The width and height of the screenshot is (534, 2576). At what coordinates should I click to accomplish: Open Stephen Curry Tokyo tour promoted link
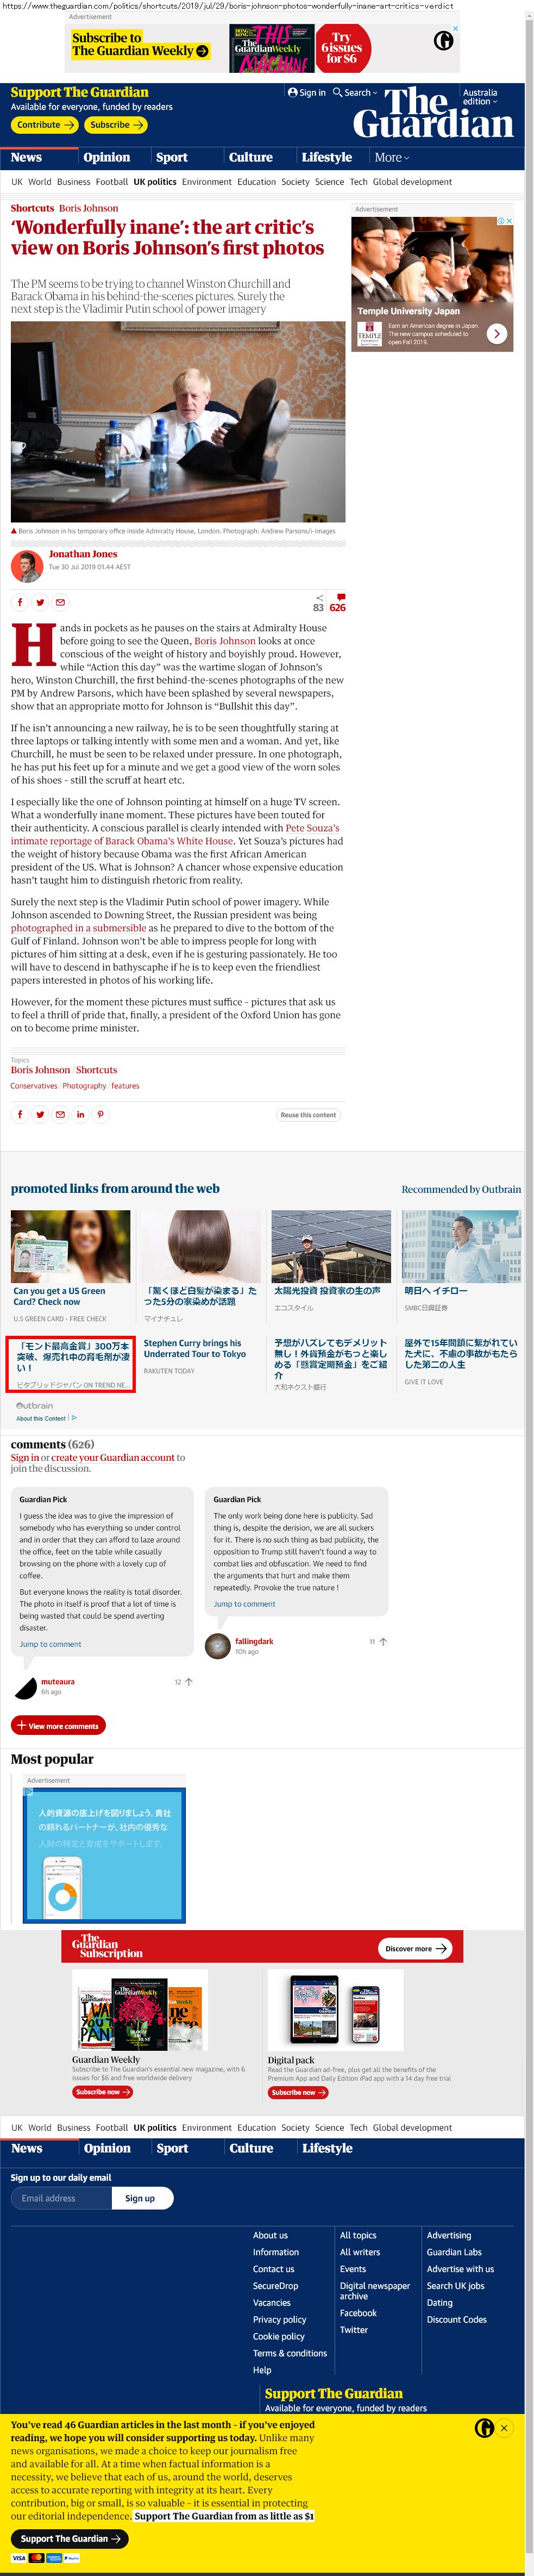point(194,1348)
